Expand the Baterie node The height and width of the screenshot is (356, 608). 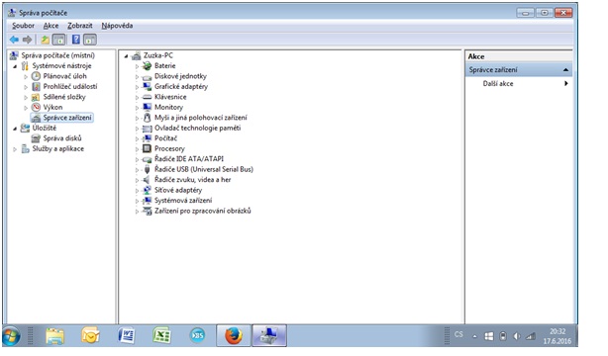click(137, 66)
